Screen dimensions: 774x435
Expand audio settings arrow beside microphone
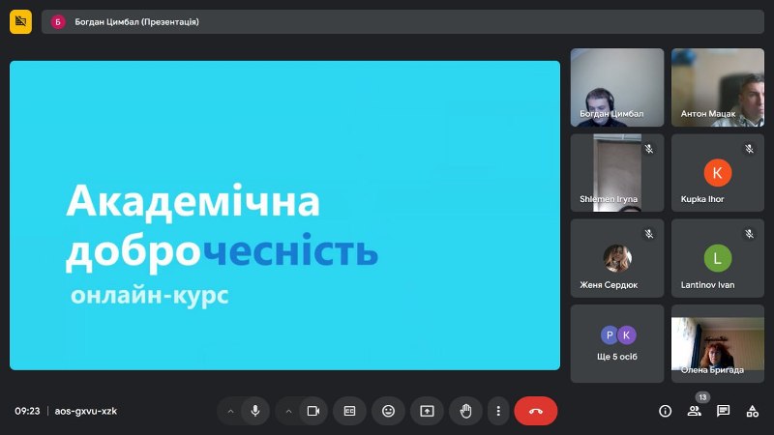point(230,411)
